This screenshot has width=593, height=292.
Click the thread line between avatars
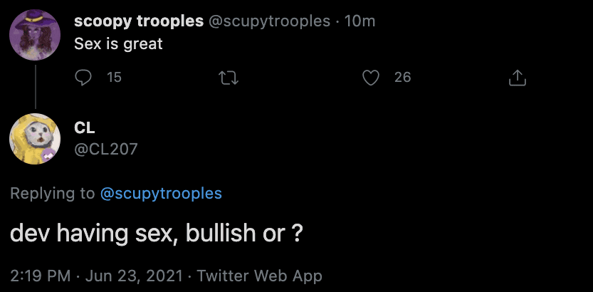(x=34, y=85)
